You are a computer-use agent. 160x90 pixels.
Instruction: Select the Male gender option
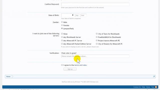coord(62,22)
